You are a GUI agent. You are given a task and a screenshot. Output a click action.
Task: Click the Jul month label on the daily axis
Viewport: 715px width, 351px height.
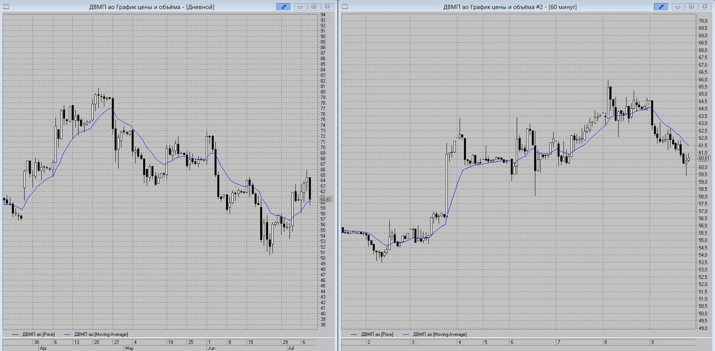pos(291,348)
